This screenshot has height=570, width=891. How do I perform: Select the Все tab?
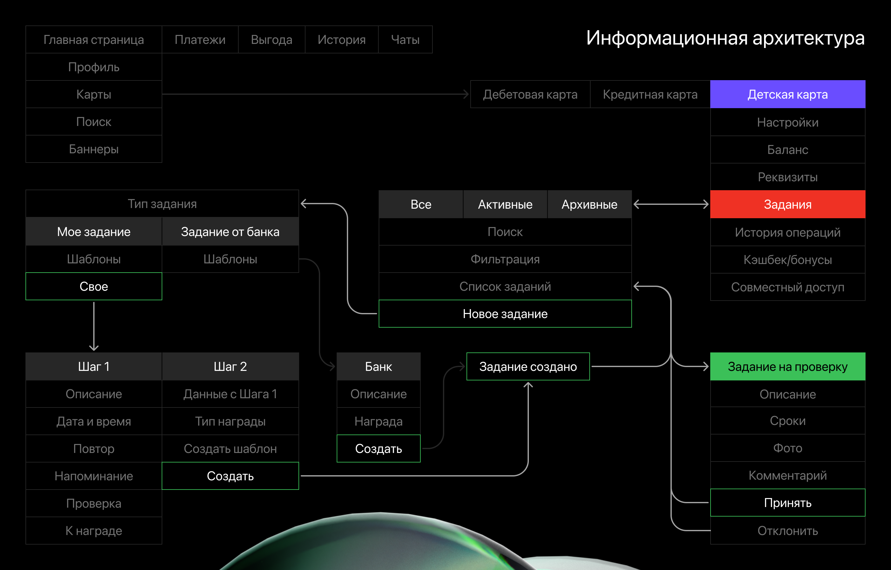click(421, 204)
